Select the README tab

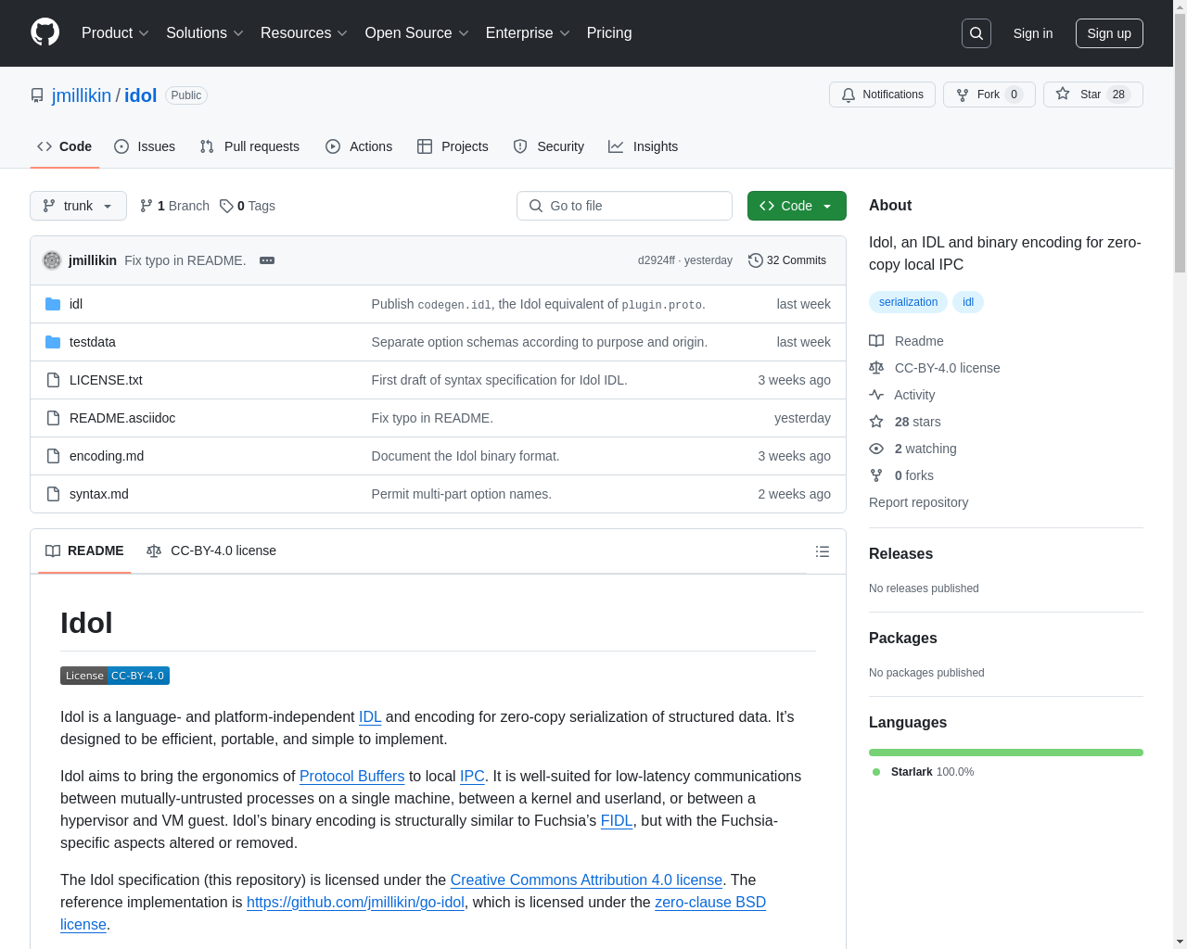(84, 550)
